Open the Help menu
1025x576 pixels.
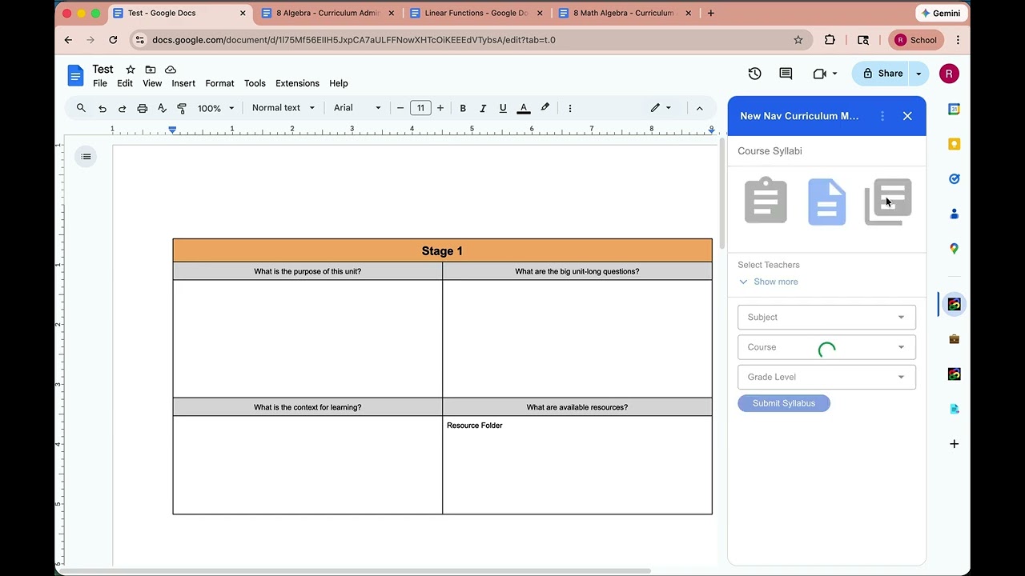point(339,83)
